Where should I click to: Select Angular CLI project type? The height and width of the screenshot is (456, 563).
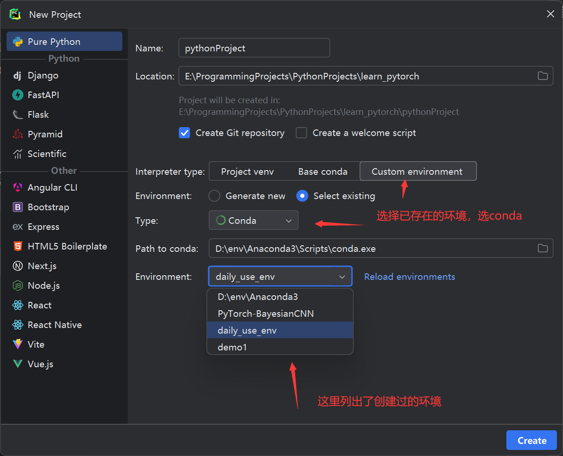click(x=64, y=187)
